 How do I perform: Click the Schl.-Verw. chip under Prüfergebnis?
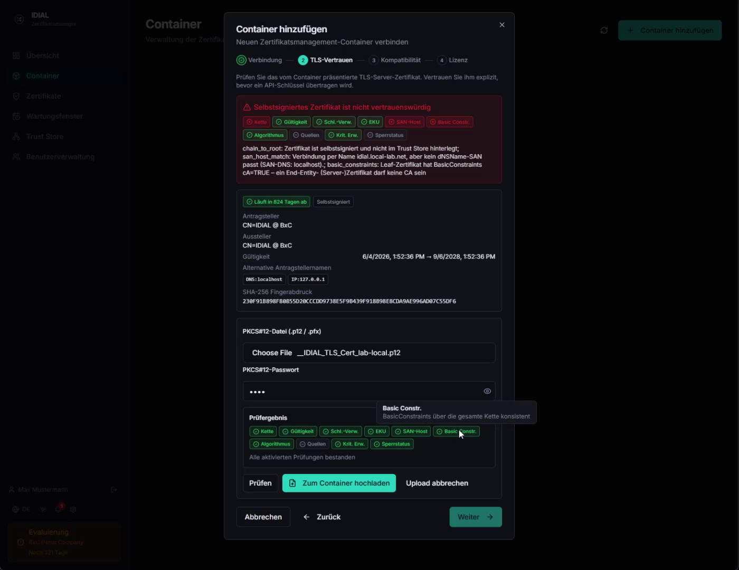(340, 431)
